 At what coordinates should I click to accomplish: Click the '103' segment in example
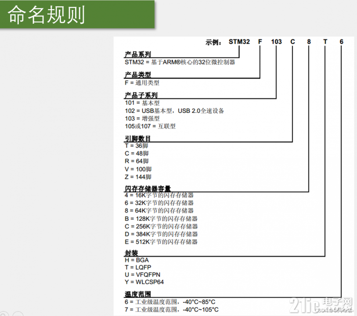point(276,42)
